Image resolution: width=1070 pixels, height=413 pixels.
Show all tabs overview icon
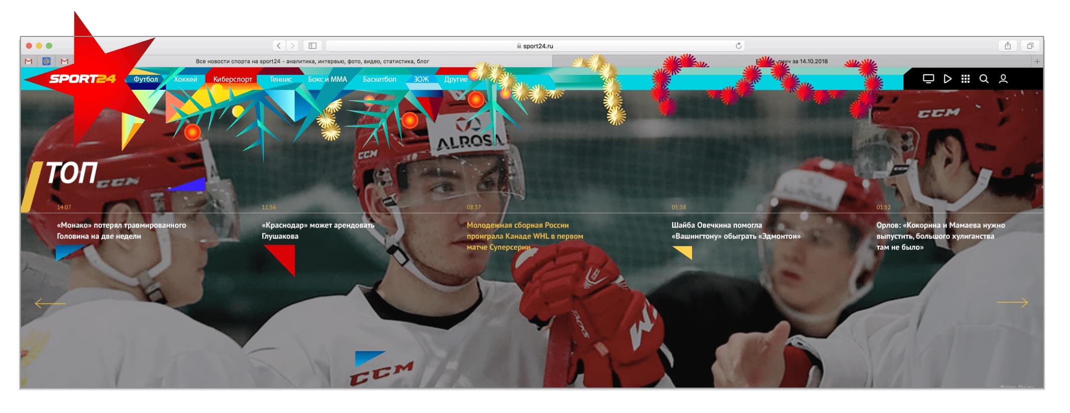[x=1030, y=46]
